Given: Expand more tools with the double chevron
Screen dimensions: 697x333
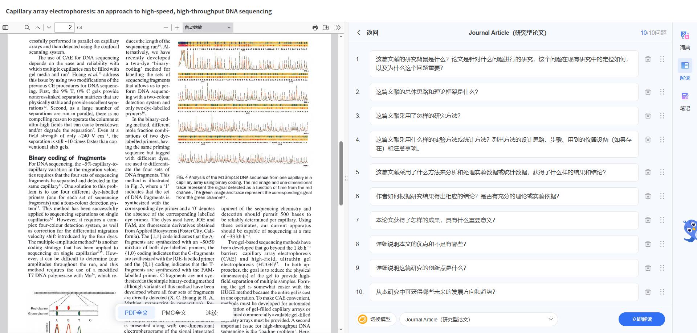Looking at the screenshot, I should (338, 27).
